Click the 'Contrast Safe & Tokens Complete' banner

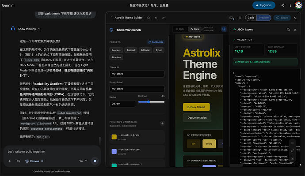point(265,62)
